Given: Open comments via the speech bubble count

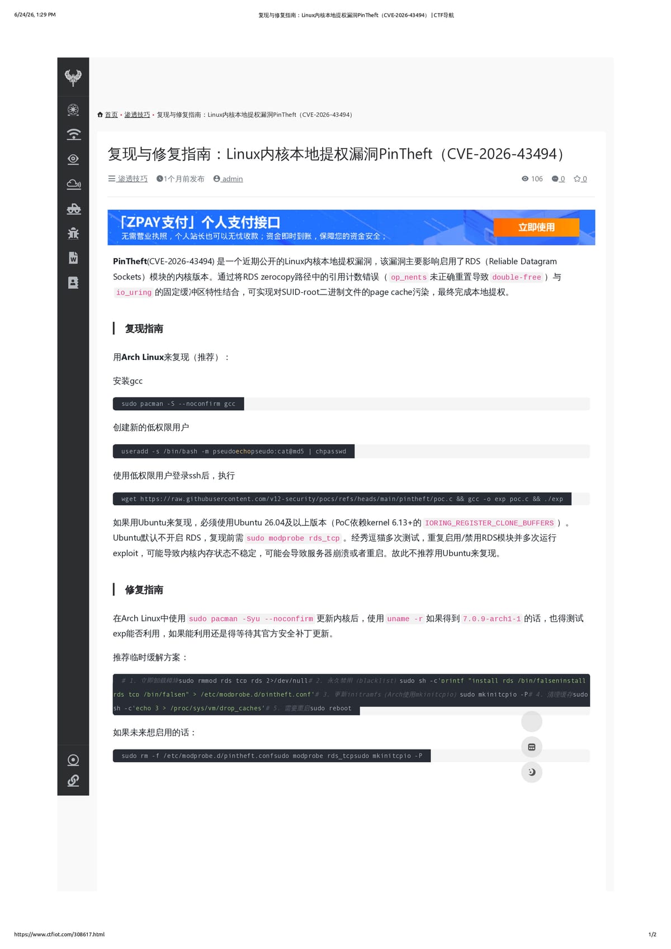Looking at the screenshot, I should [x=558, y=179].
